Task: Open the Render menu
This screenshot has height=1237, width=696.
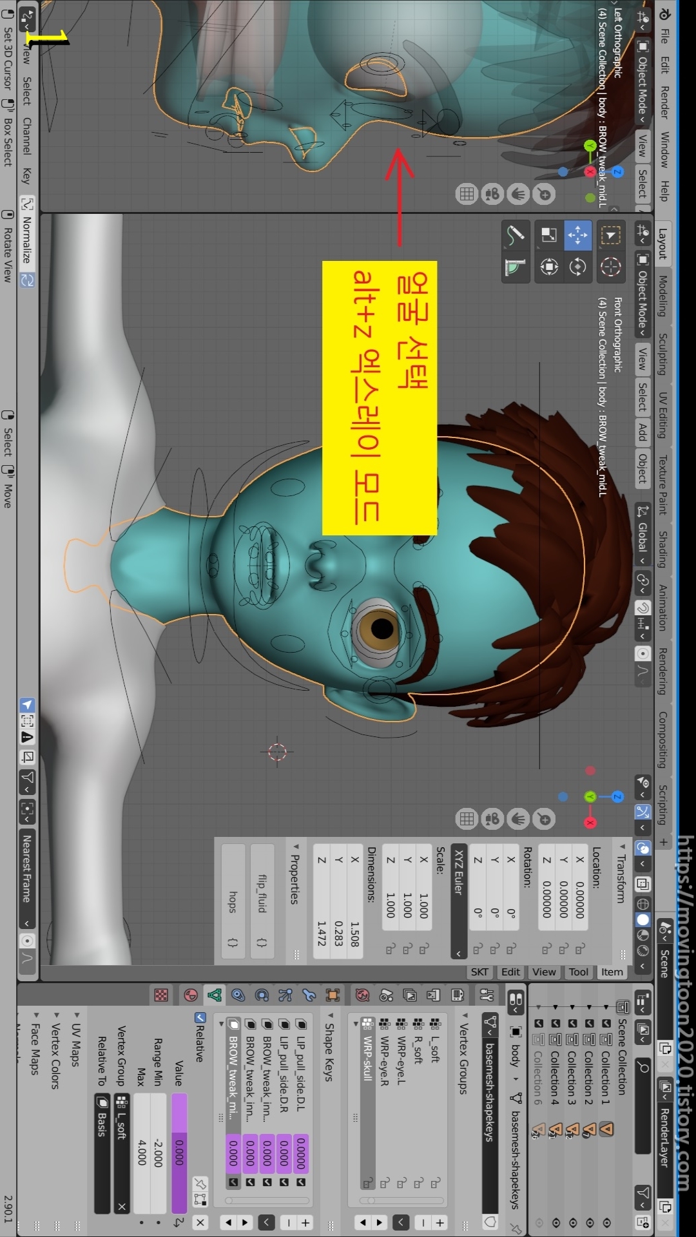Action: (x=664, y=102)
